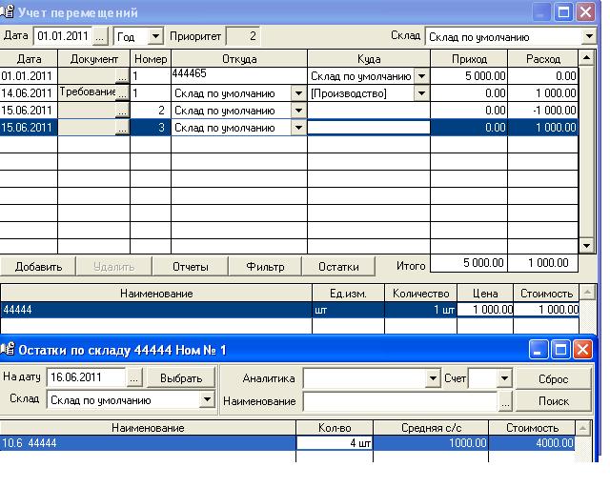Maximize the Остатки по складу window
The width and height of the screenshot is (610, 488).
coord(559,350)
